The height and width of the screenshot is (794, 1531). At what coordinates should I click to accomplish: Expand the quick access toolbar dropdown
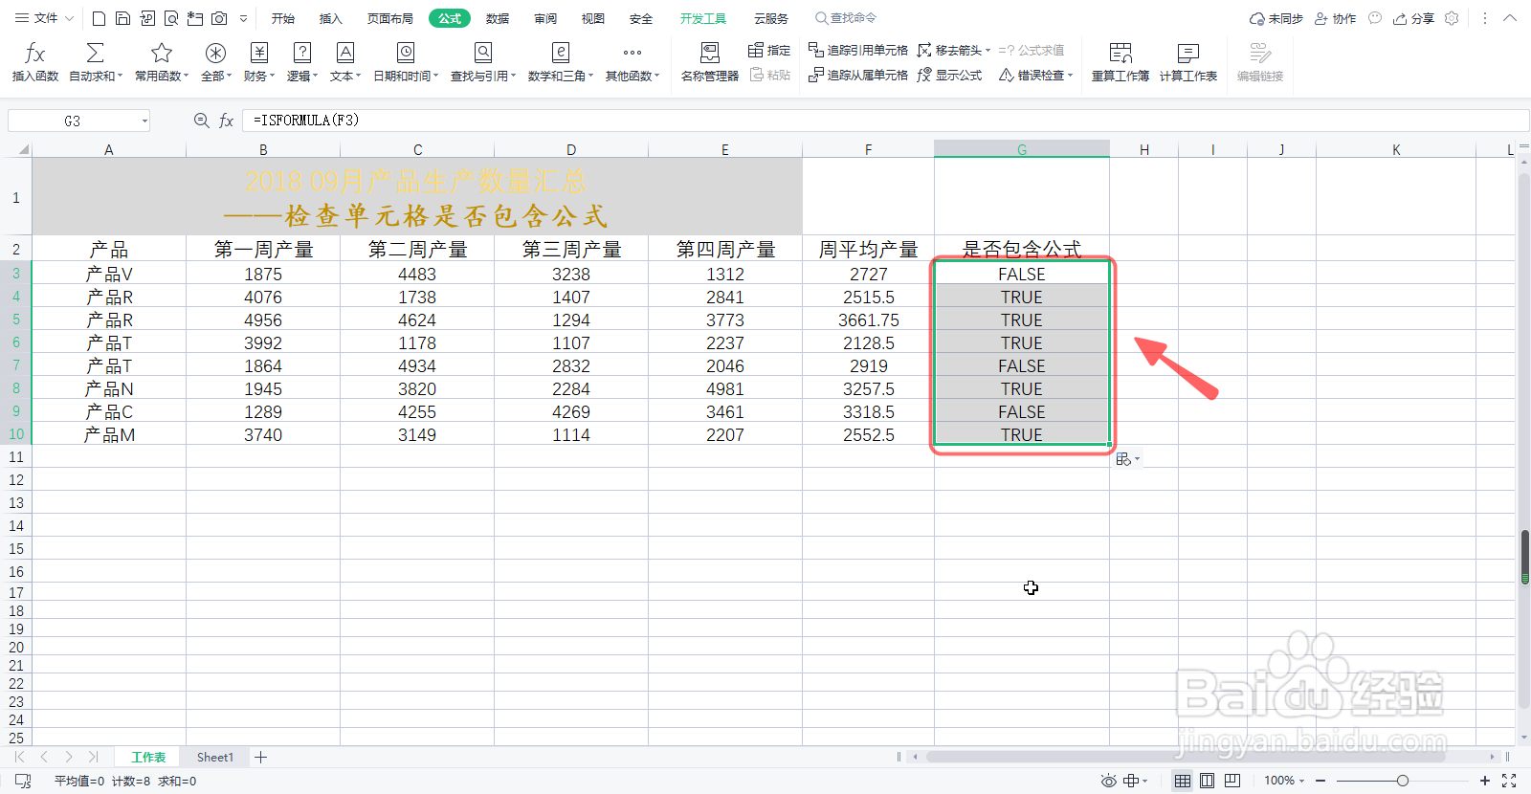tap(243, 18)
